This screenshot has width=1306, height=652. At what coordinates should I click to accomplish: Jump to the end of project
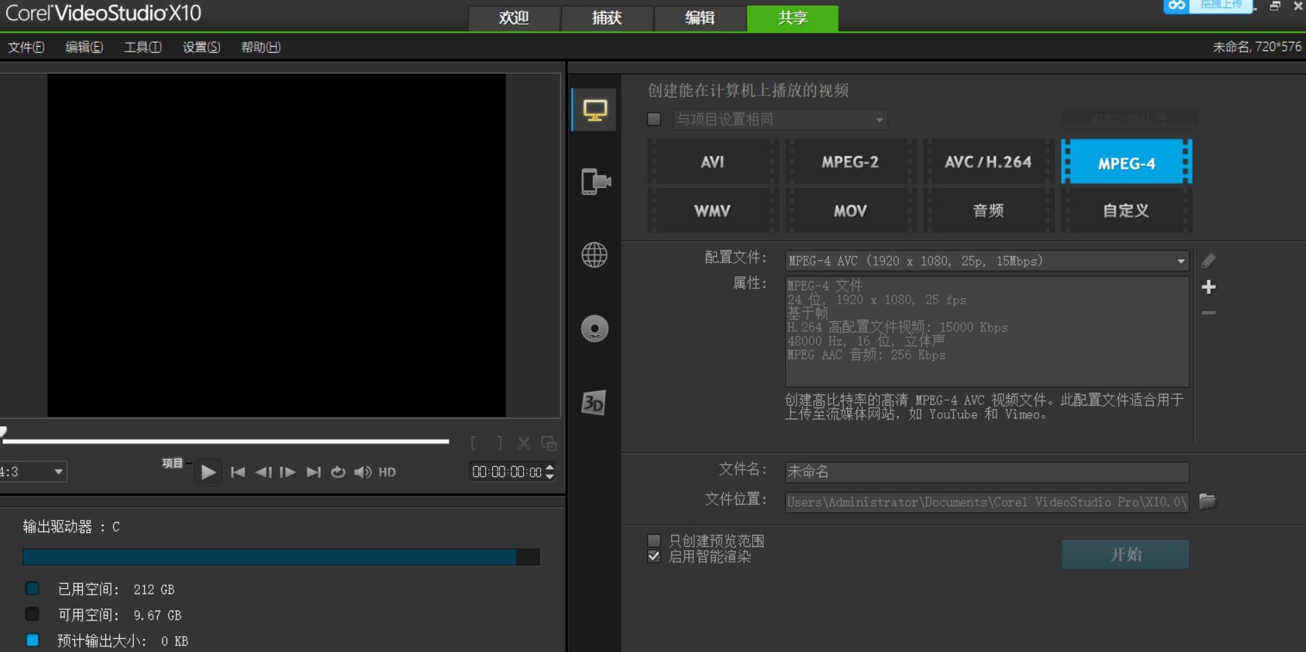coord(314,472)
